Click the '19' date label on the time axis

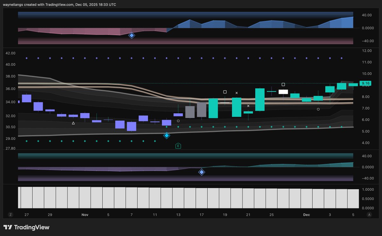pos(225,215)
